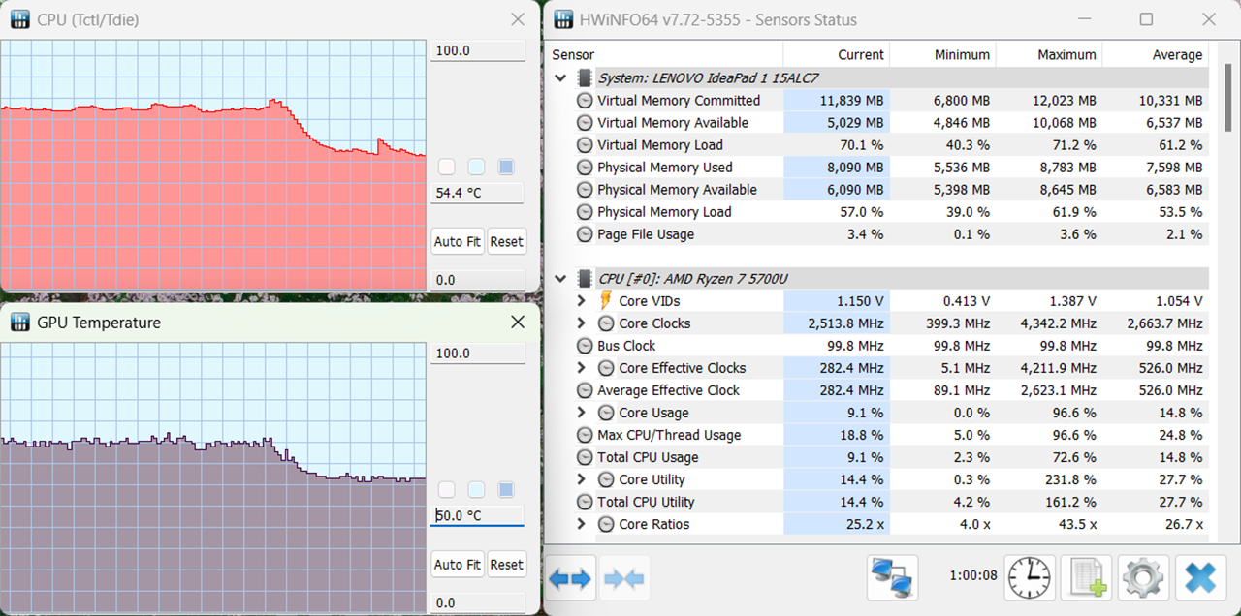Click the expand sensors arrows icon
The image size is (1241, 616).
(x=570, y=579)
